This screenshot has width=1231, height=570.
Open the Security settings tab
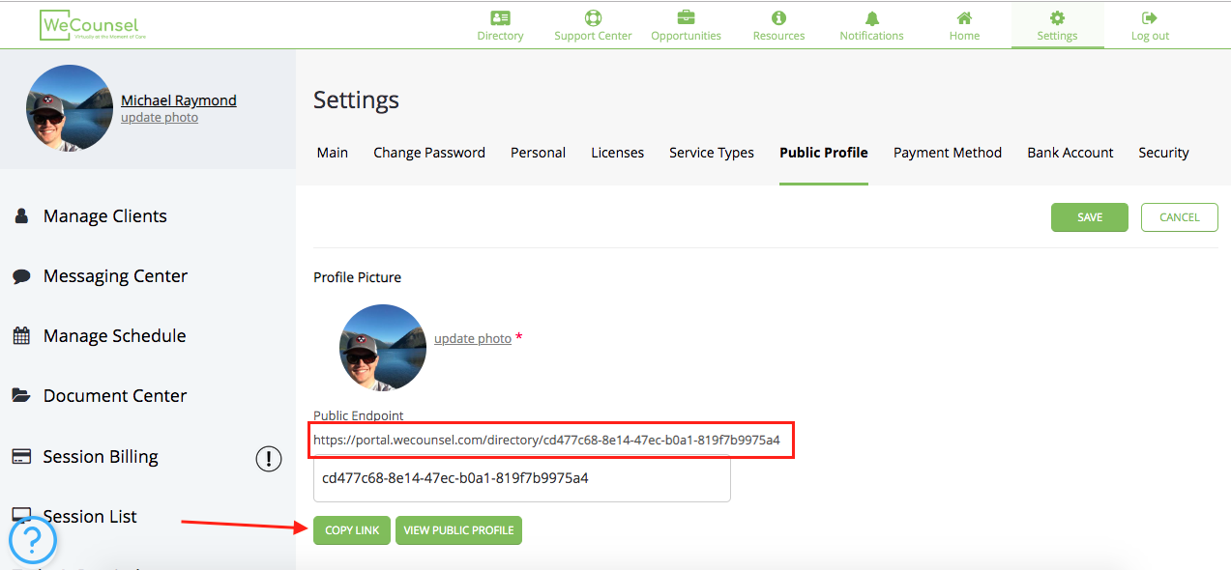(x=1163, y=153)
